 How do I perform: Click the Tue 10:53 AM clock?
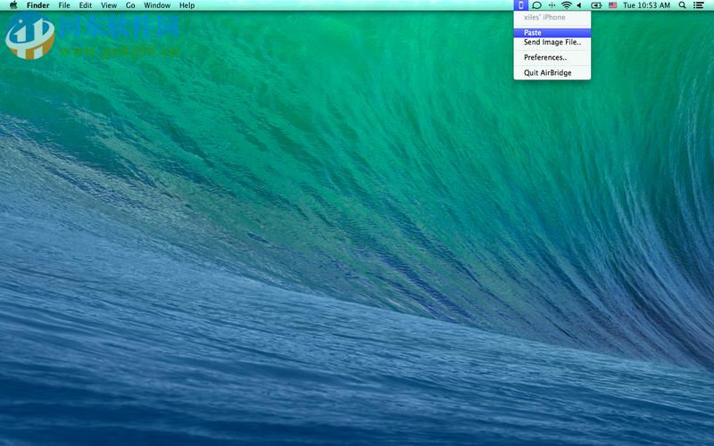tap(646, 5)
